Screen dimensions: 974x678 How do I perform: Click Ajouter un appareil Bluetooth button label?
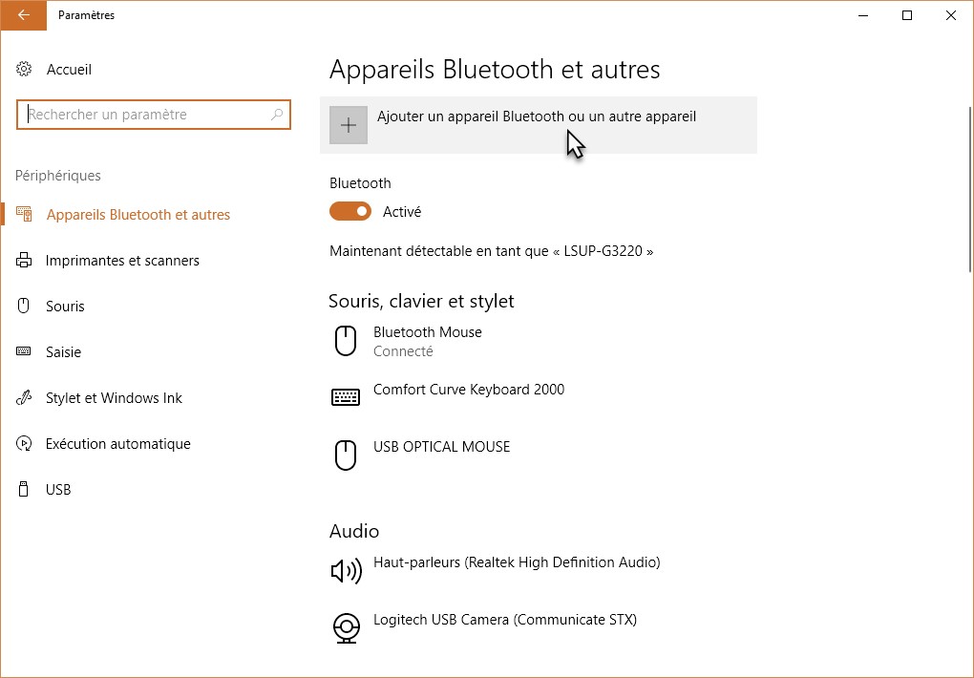536,117
